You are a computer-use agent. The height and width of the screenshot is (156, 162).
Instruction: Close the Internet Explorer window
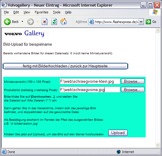[157, 5]
